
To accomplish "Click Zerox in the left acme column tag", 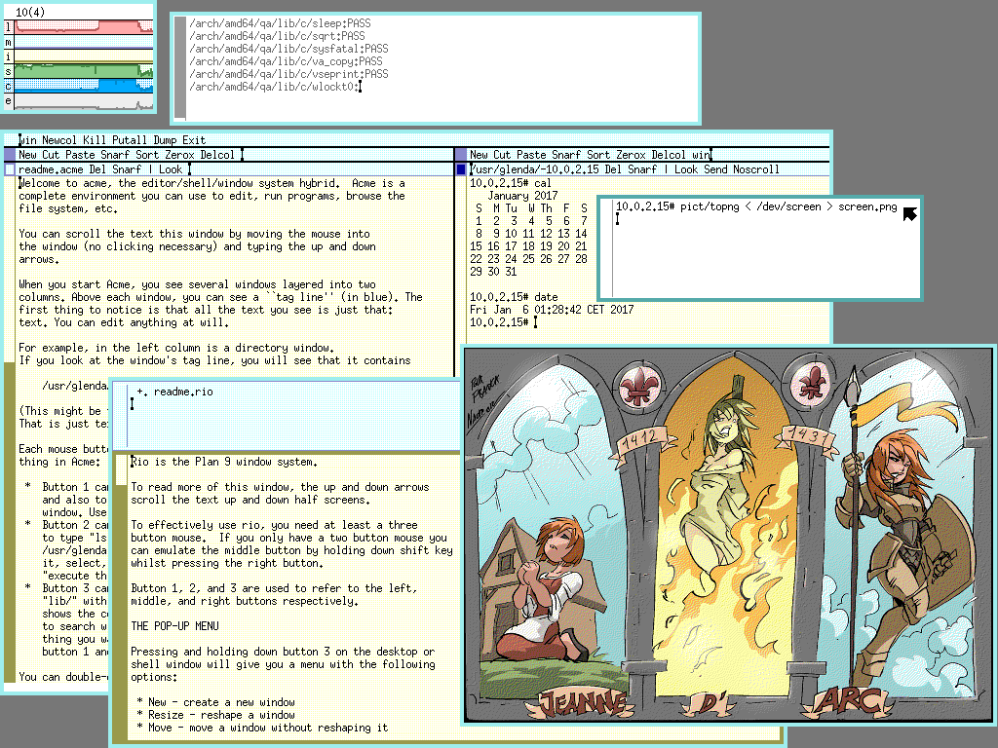I will point(179,155).
